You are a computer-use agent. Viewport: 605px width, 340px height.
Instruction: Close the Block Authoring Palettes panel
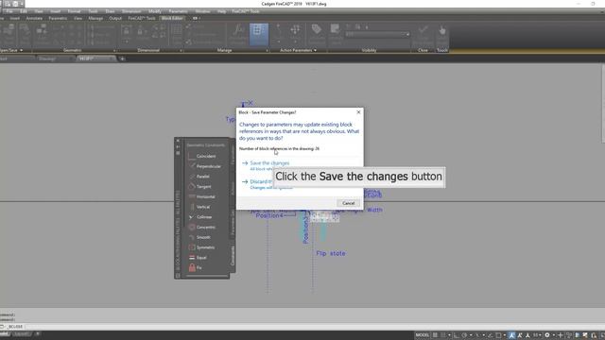[x=178, y=141]
